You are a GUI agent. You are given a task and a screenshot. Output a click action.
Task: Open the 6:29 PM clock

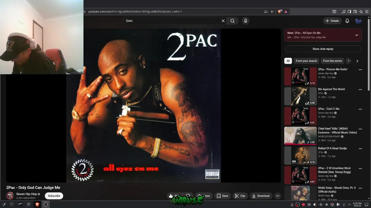pos(357,205)
